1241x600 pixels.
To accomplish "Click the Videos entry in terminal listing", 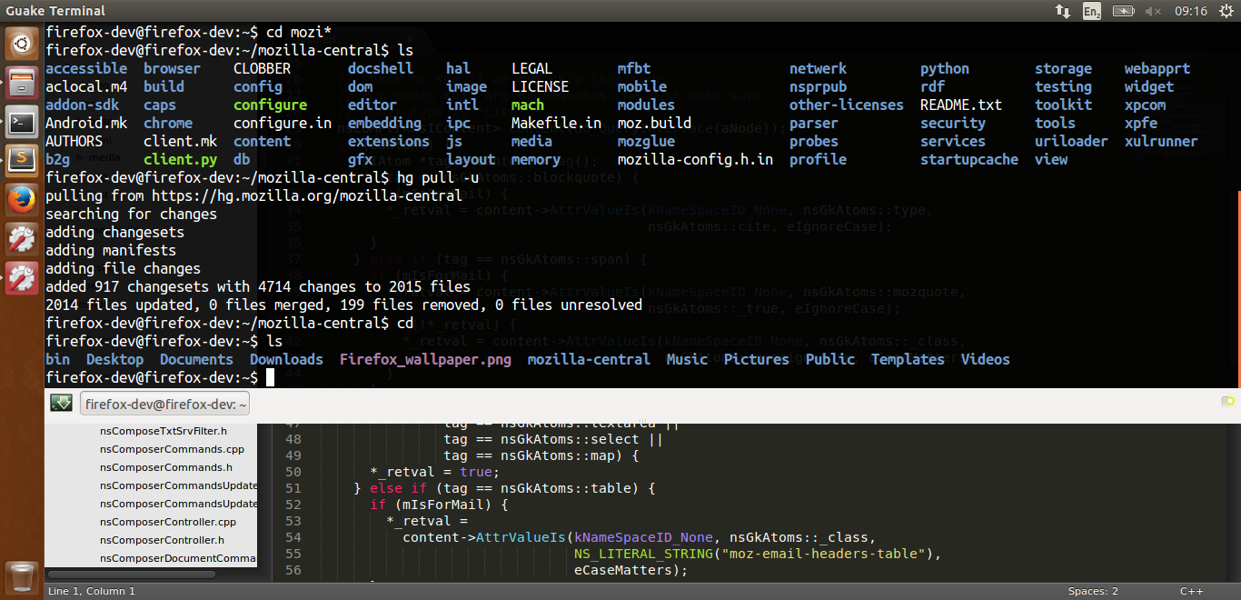I will point(986,359).
